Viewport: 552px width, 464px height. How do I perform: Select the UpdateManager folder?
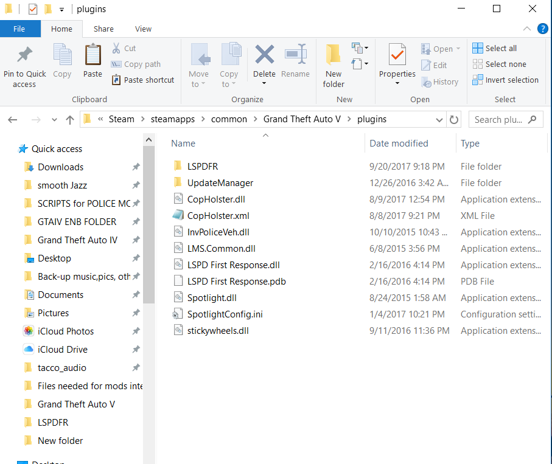220,182
